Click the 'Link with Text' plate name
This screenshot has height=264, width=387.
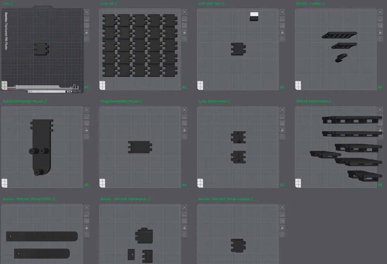(x=209, y=3)
